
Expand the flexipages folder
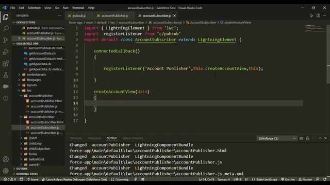(x=34, y=80)
